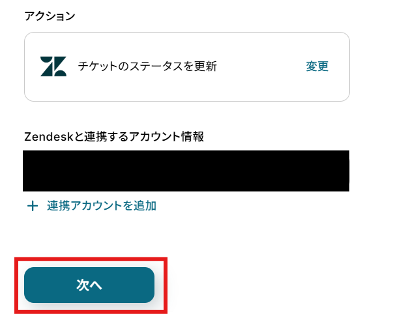This screenshot has height=314, width=393.
Task: Open the redacted Zendesk account selector
Action: click(186, 171)
